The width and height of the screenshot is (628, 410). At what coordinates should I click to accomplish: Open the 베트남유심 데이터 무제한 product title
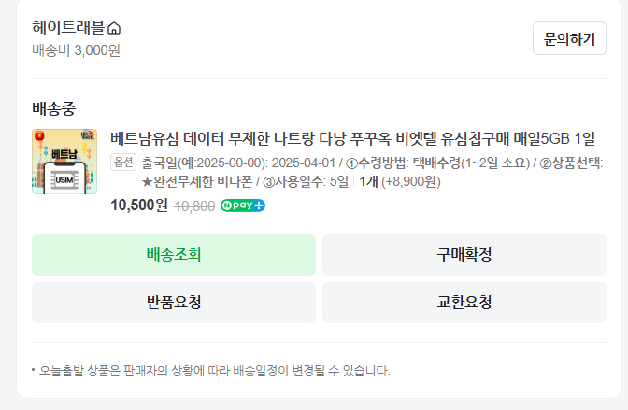tap(352, 139)
